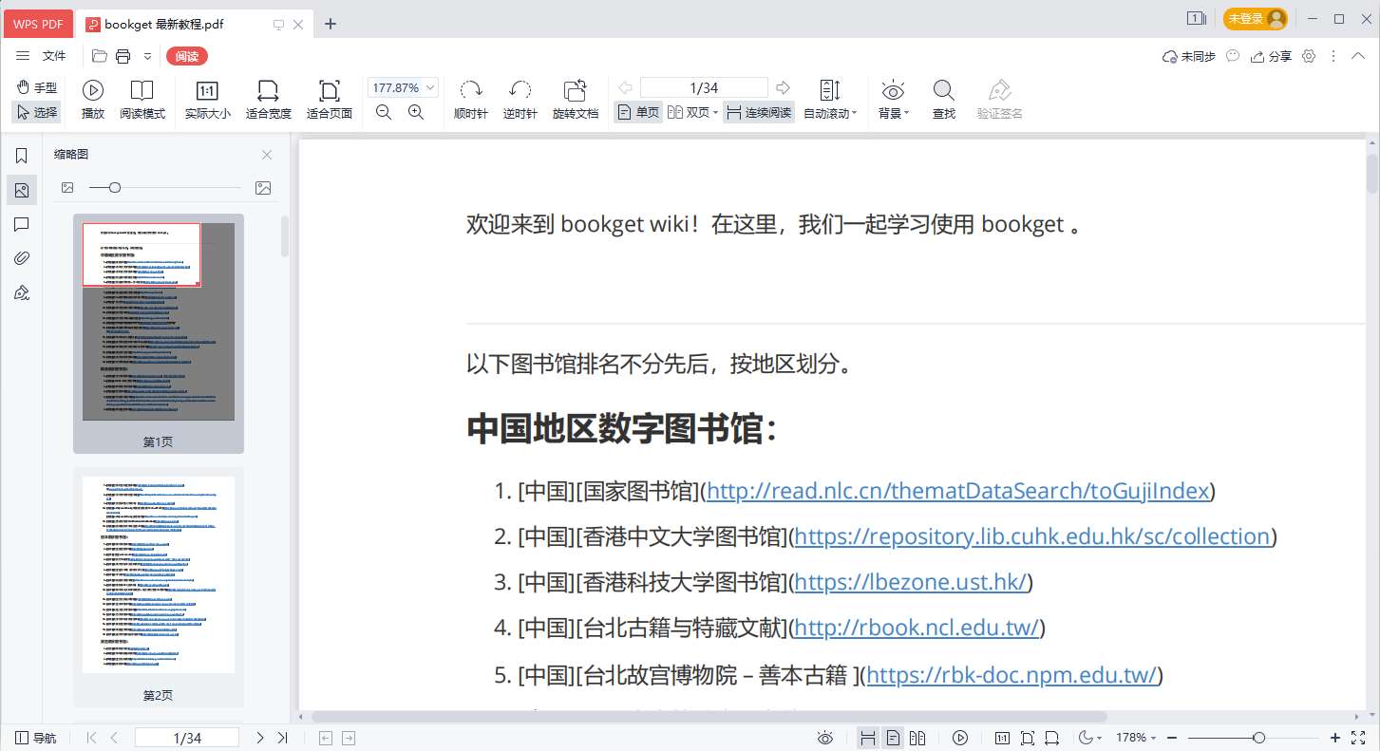Toggle Continuous Reading (连续阅读) mode
This screenshot has width=1380, height=751.
(758, 112)
